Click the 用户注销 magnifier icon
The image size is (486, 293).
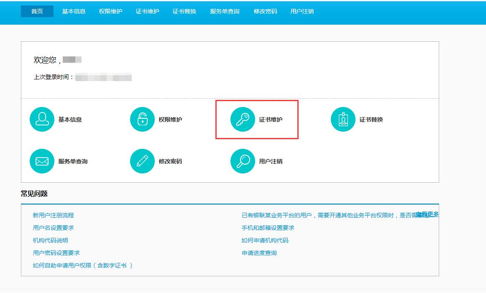pyautogui.click(x=243, y=161)
